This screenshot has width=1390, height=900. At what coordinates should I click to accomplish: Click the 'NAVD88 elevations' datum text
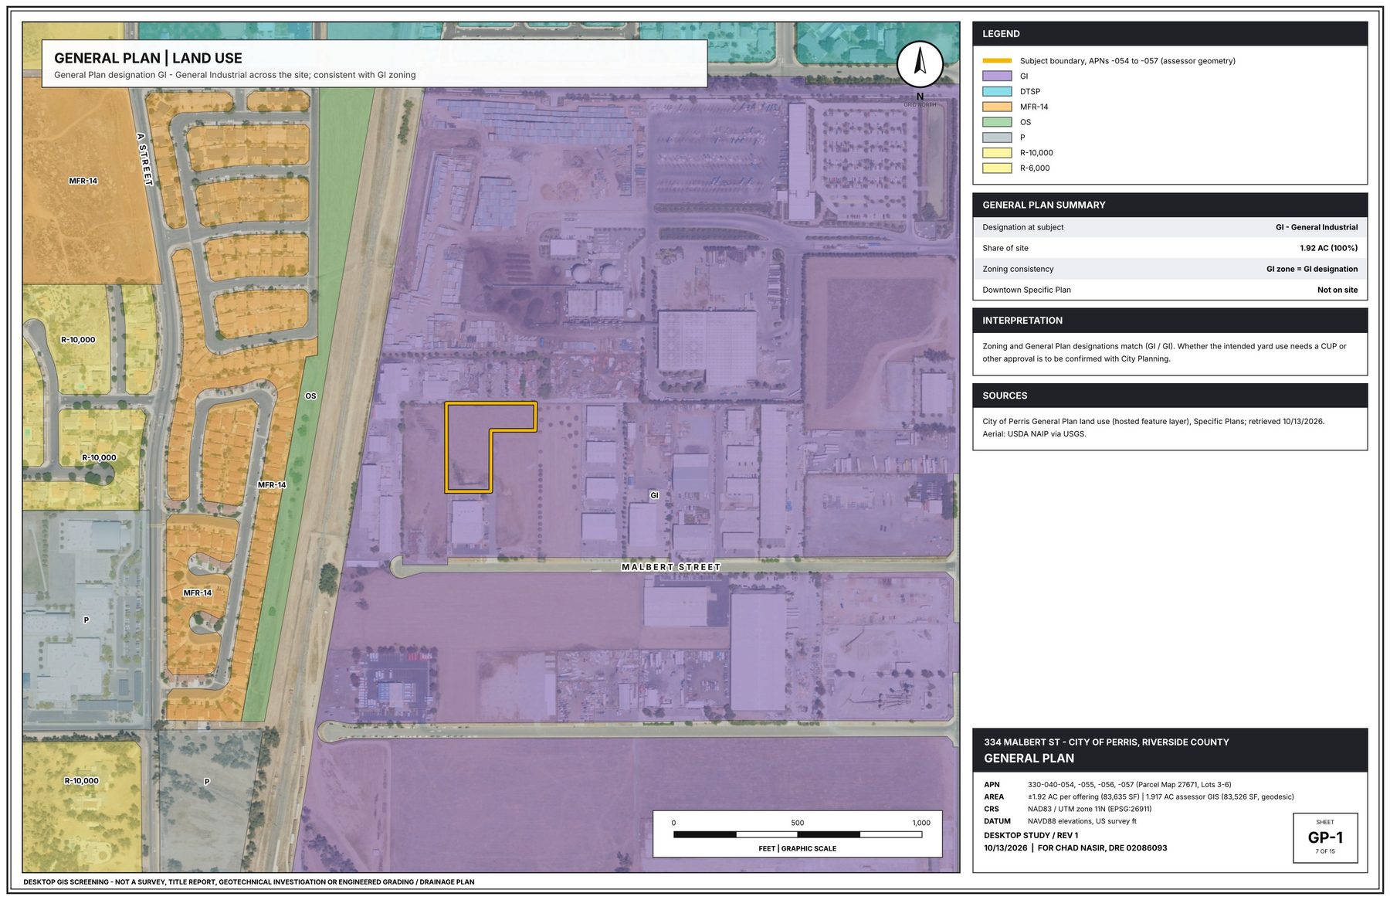coord(1081,821)
